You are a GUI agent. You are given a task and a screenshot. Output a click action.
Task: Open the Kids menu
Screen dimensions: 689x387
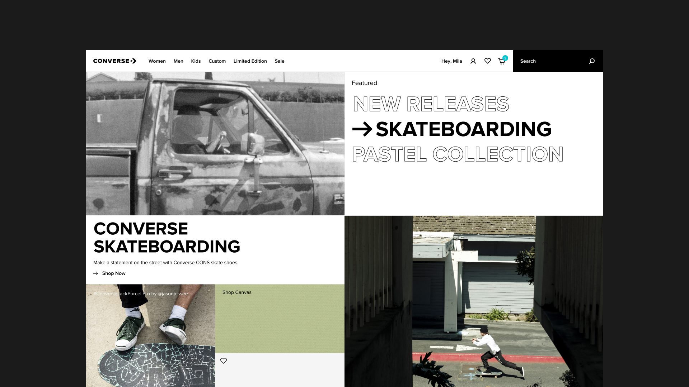point(196,61)
